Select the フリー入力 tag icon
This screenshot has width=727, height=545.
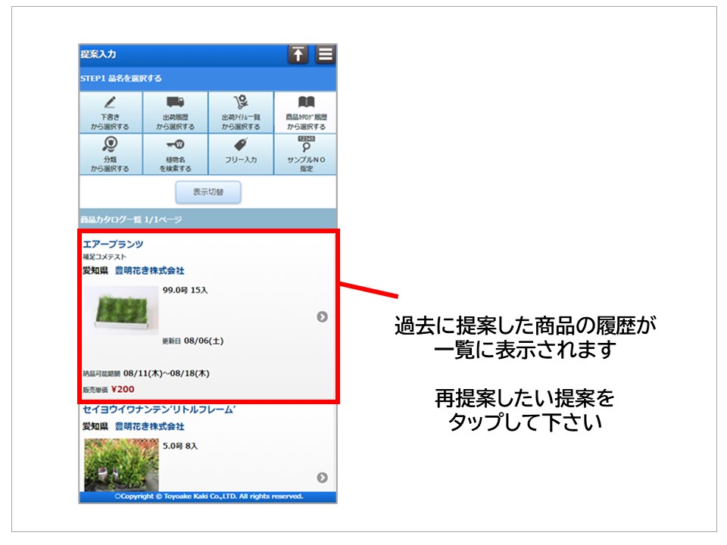tap(241, 145)
